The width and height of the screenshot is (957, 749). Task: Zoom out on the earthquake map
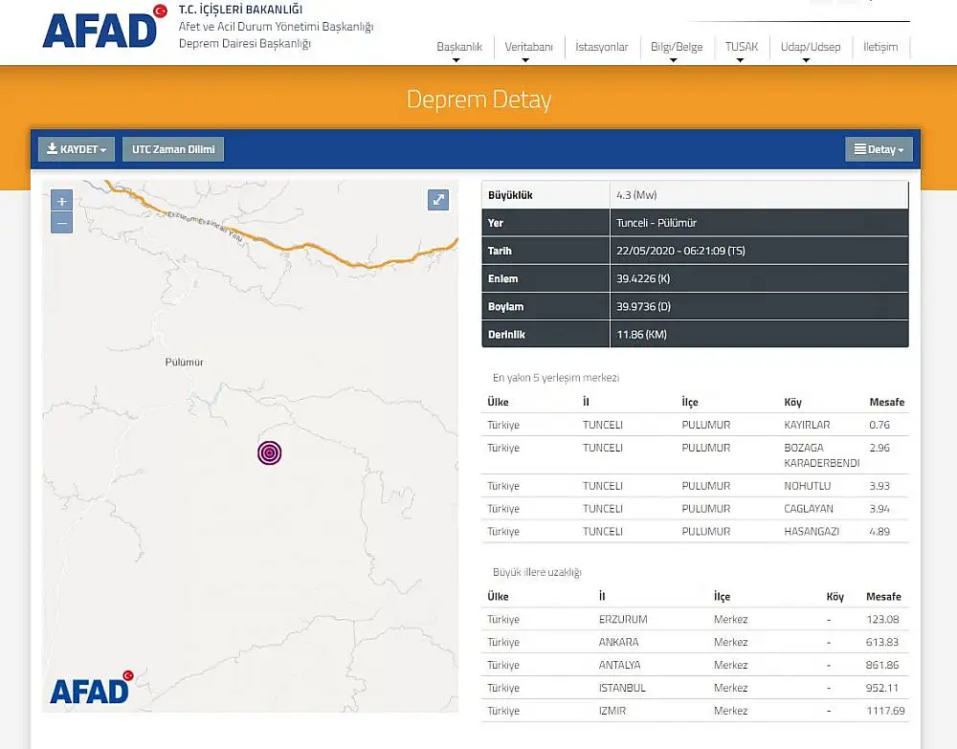(x=61, y=223)
